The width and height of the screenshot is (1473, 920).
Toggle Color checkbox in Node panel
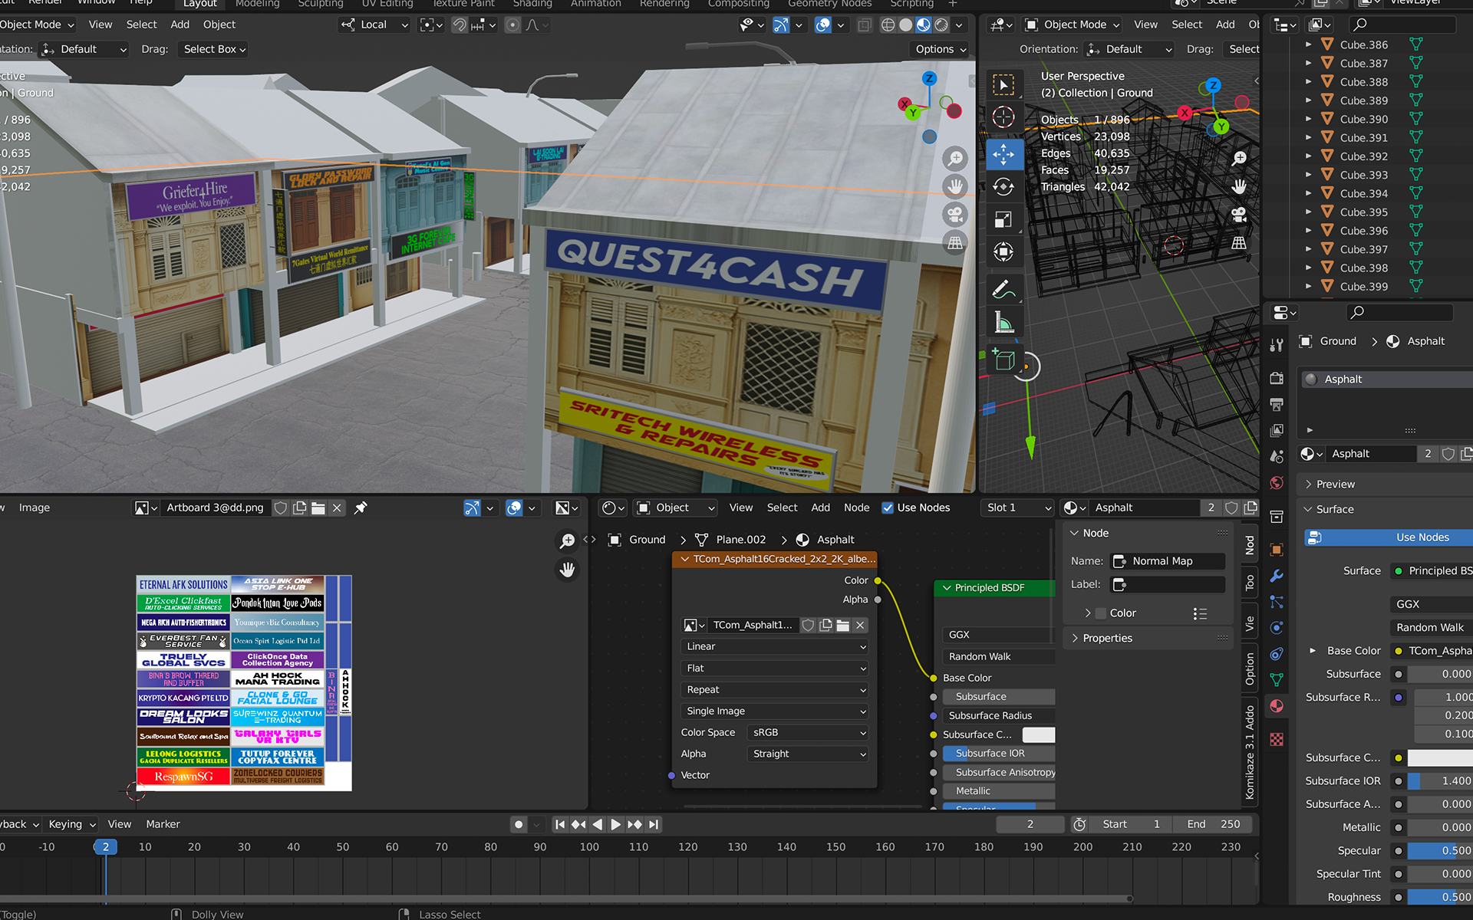(x=1101, y=613)
